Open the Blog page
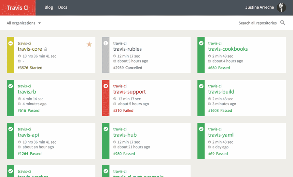This screenshot has width=293, height=177. tap(49, 7)
